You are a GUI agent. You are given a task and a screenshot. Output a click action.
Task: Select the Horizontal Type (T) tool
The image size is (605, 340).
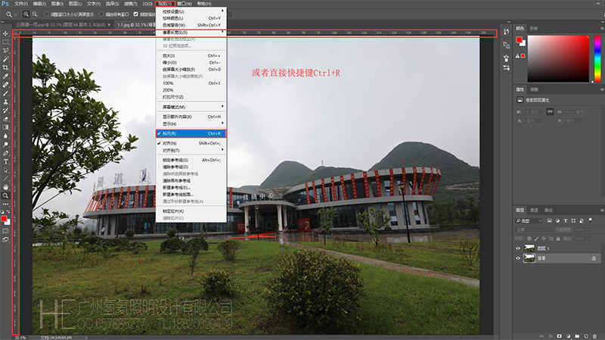pyautogui.click(x=5, y=161)
